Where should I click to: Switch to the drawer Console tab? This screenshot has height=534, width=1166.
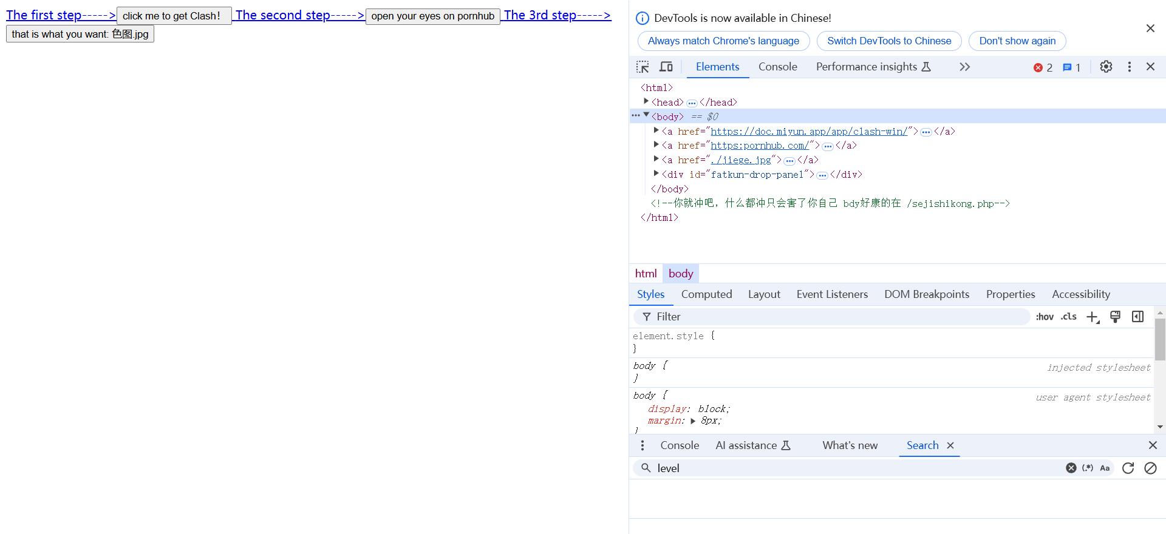click(680, 445)
